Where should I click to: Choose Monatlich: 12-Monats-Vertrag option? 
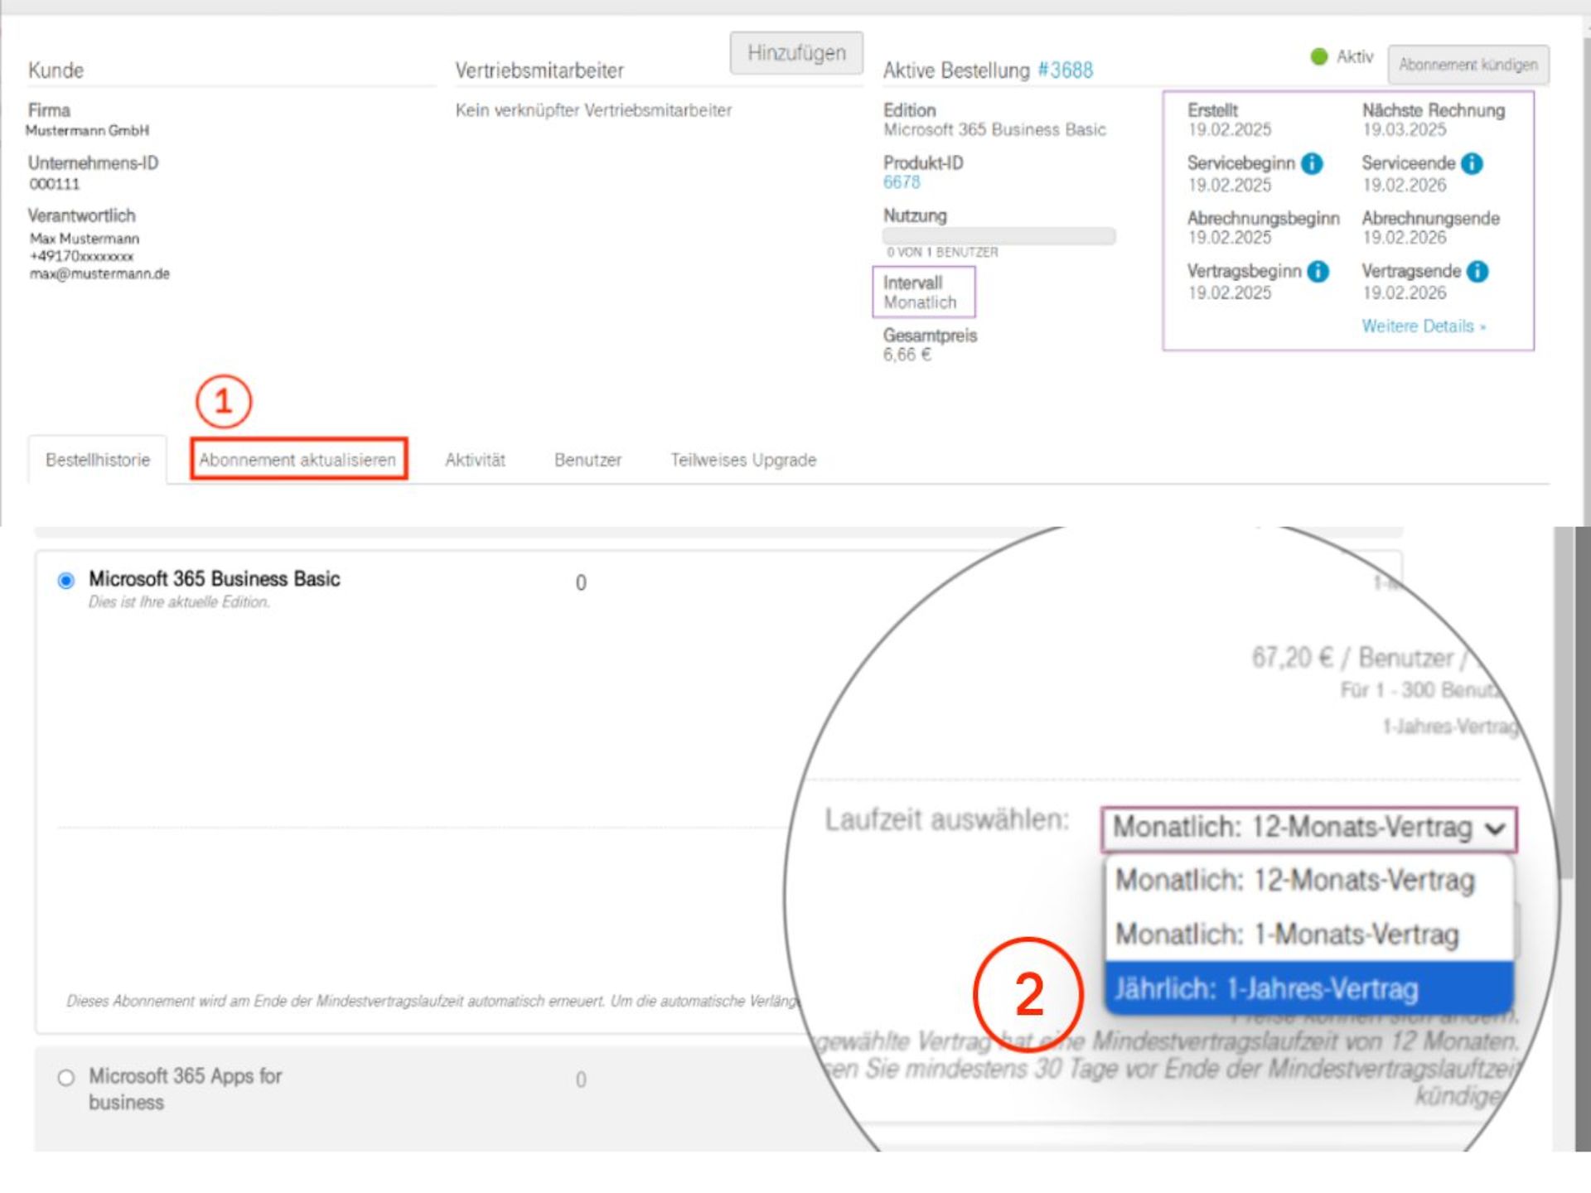coord(1309,880)
